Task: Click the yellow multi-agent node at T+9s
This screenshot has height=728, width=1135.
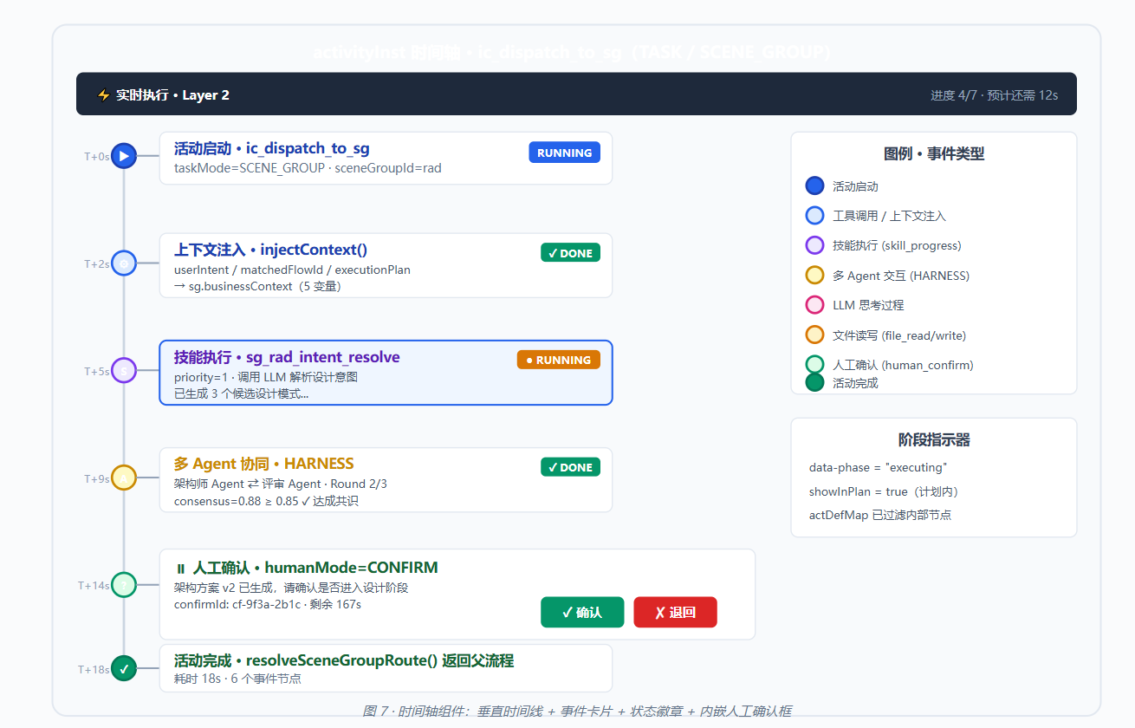Action: 124,478
